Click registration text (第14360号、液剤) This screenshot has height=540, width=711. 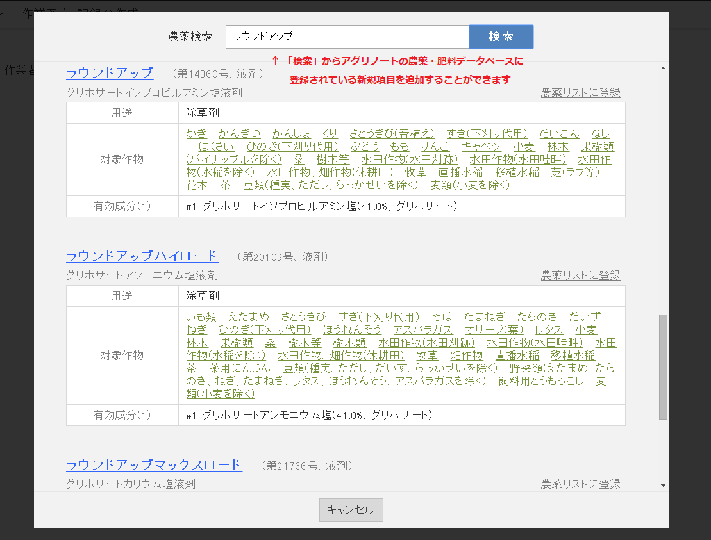(218, 74)
